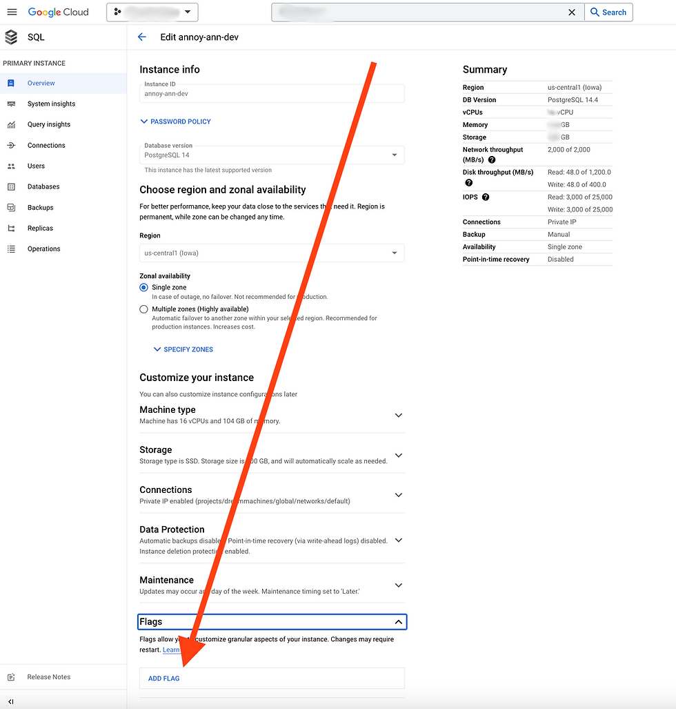This screenshot has height=709, width=676.
Task: Collapse the sidebar with bottom arrow icon
Action: tap(11, 702)
